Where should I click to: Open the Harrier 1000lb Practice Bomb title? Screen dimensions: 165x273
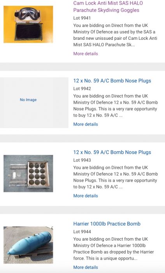pos(107,224)
